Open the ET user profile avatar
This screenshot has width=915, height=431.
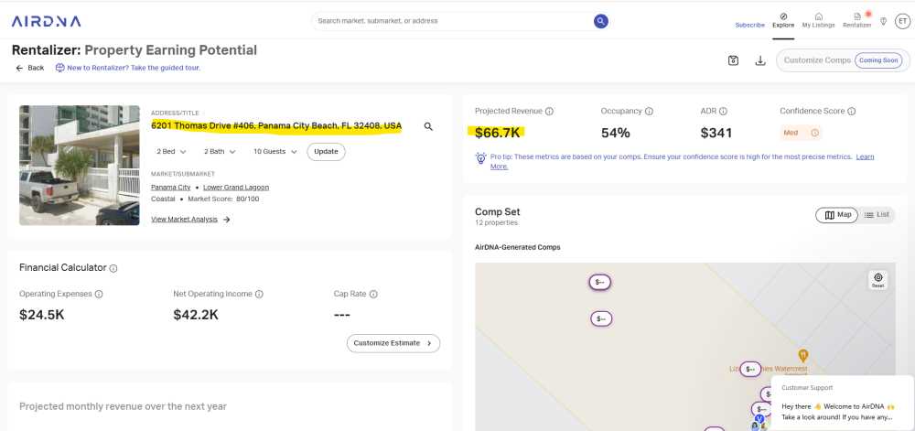point(902,21)
